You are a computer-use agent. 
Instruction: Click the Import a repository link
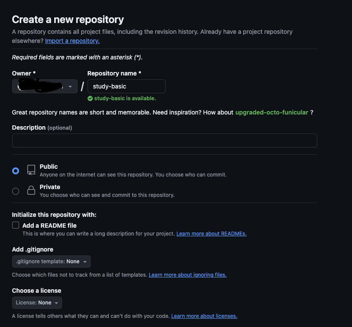pyautogui.click(x=72, y=41)
